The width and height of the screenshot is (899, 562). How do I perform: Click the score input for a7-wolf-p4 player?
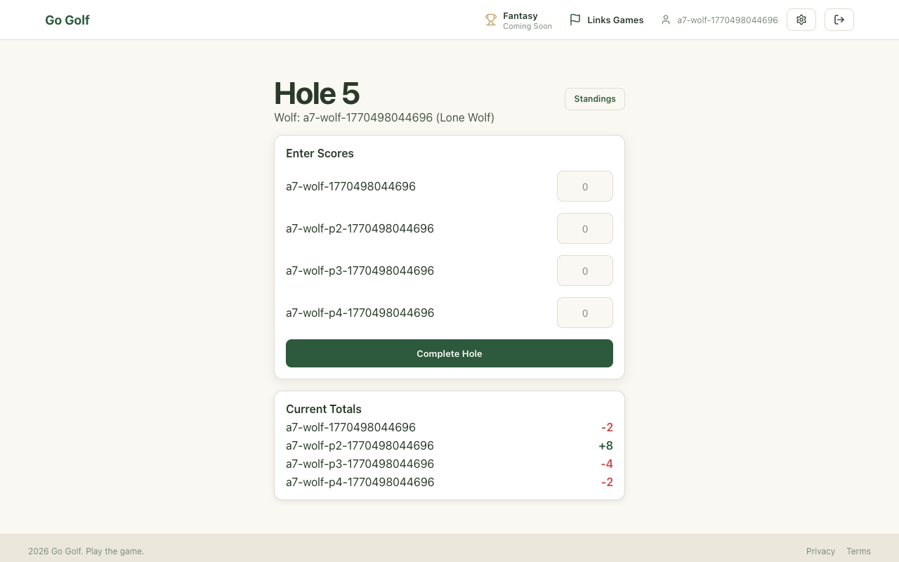pos(585,313)
